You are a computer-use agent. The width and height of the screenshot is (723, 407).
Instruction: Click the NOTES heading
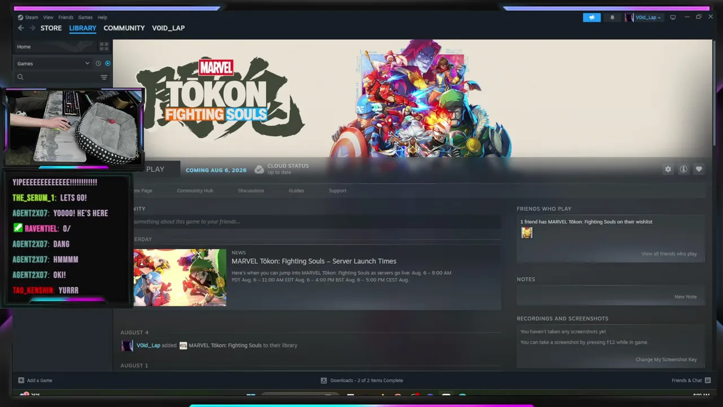(x=526, y=279)
